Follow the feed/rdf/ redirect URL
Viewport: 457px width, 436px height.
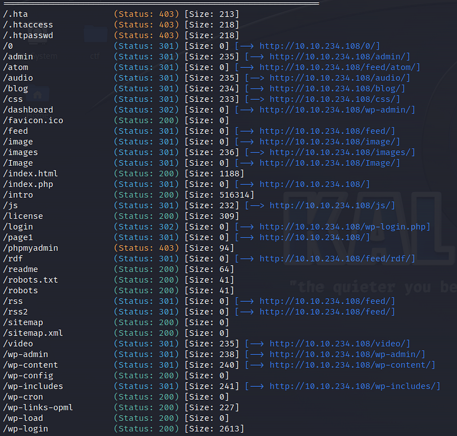[337, 259]
